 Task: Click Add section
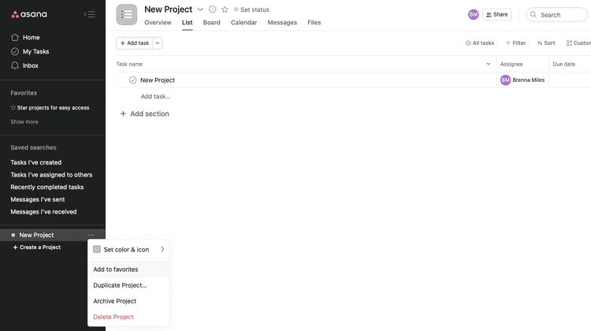click(x=144, y=113)
